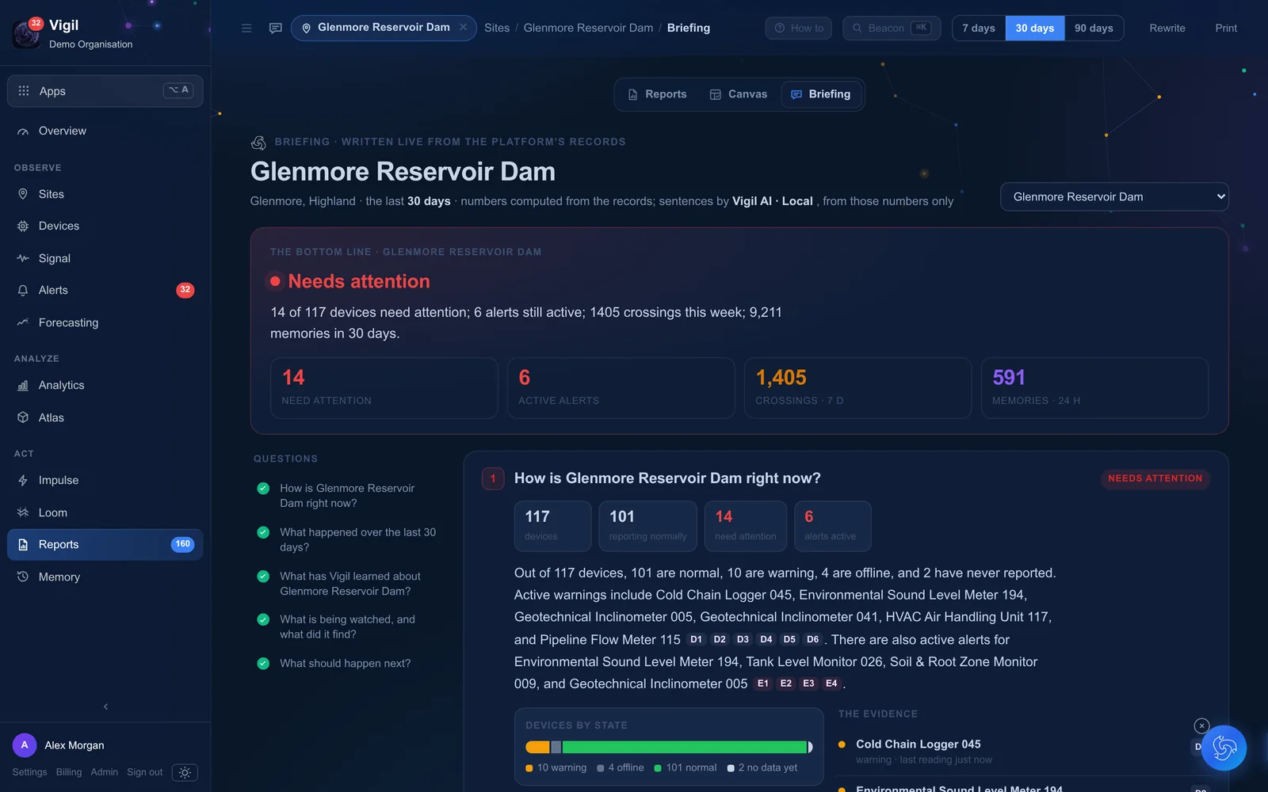Open Loom via its icon
This screenshot has width=1268, height=792.
click(x=23, y=512)
